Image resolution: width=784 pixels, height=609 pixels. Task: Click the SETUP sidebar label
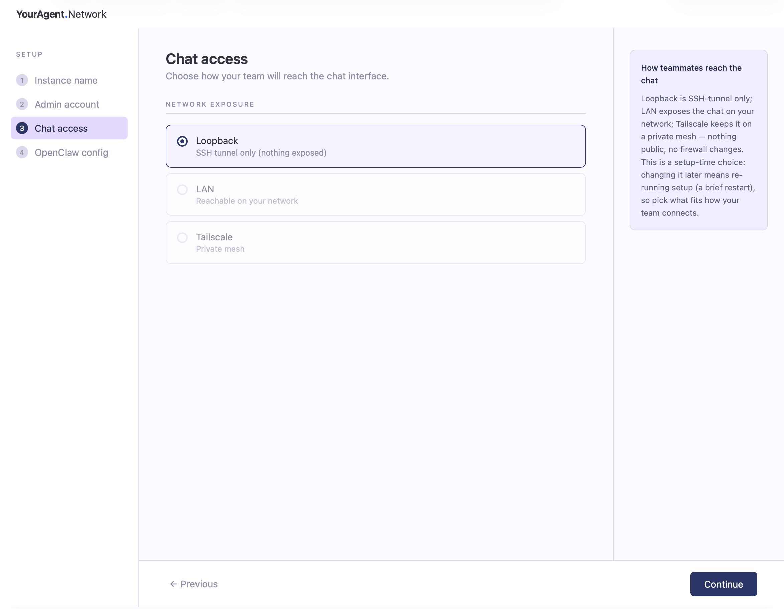(x=29, y=54)
